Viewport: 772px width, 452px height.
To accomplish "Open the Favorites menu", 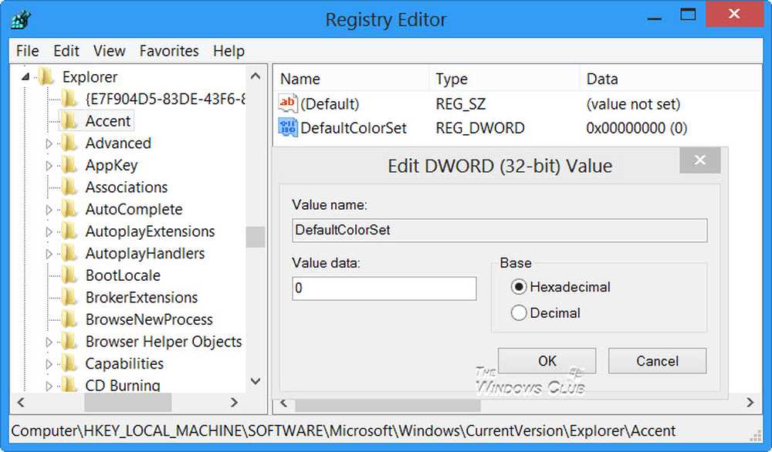I will pos(169,51).
